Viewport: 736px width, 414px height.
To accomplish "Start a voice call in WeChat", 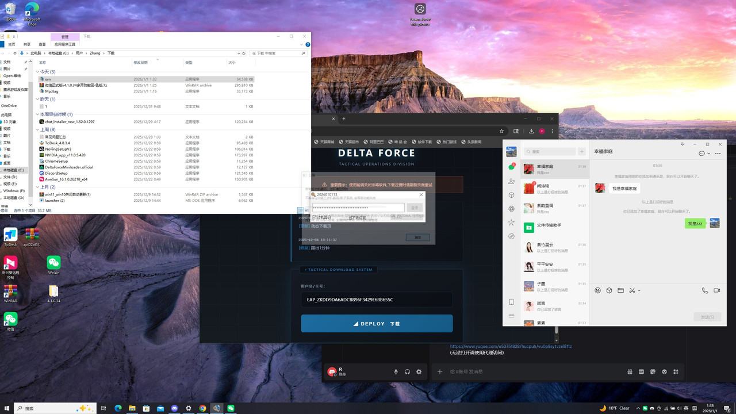I will click(705, 290).
